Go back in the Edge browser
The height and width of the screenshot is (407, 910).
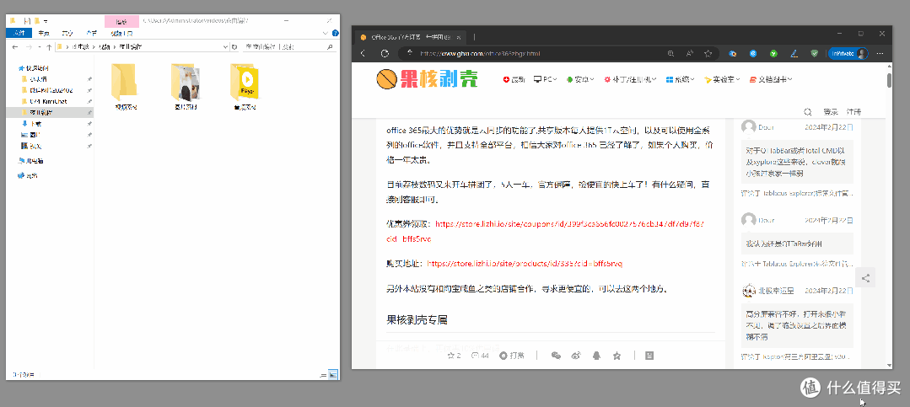tap(363, 53)
